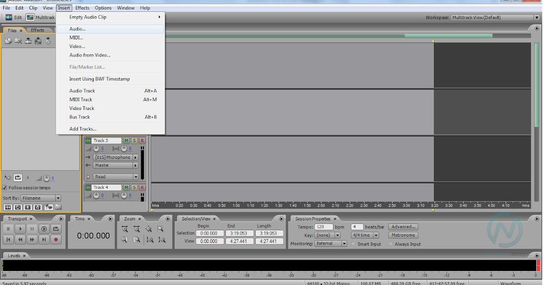This screenshot has width=543, height=285.
Task: Click Zoom To Selection icon
Action: (160, 229)
